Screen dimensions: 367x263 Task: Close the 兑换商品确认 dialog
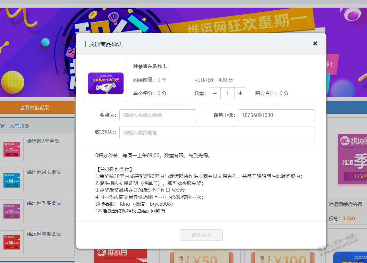[x=315, y=43]
